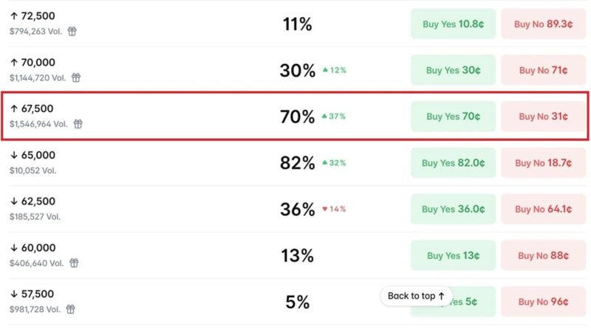
Task: Buy No at 89.3¢ for 72,500
Action: (543, 24)
